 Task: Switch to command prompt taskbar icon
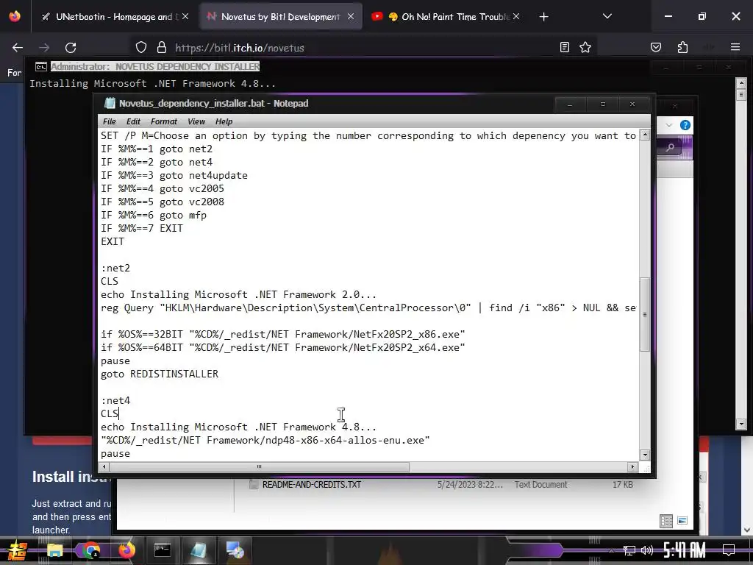click(x=163, y=550)
